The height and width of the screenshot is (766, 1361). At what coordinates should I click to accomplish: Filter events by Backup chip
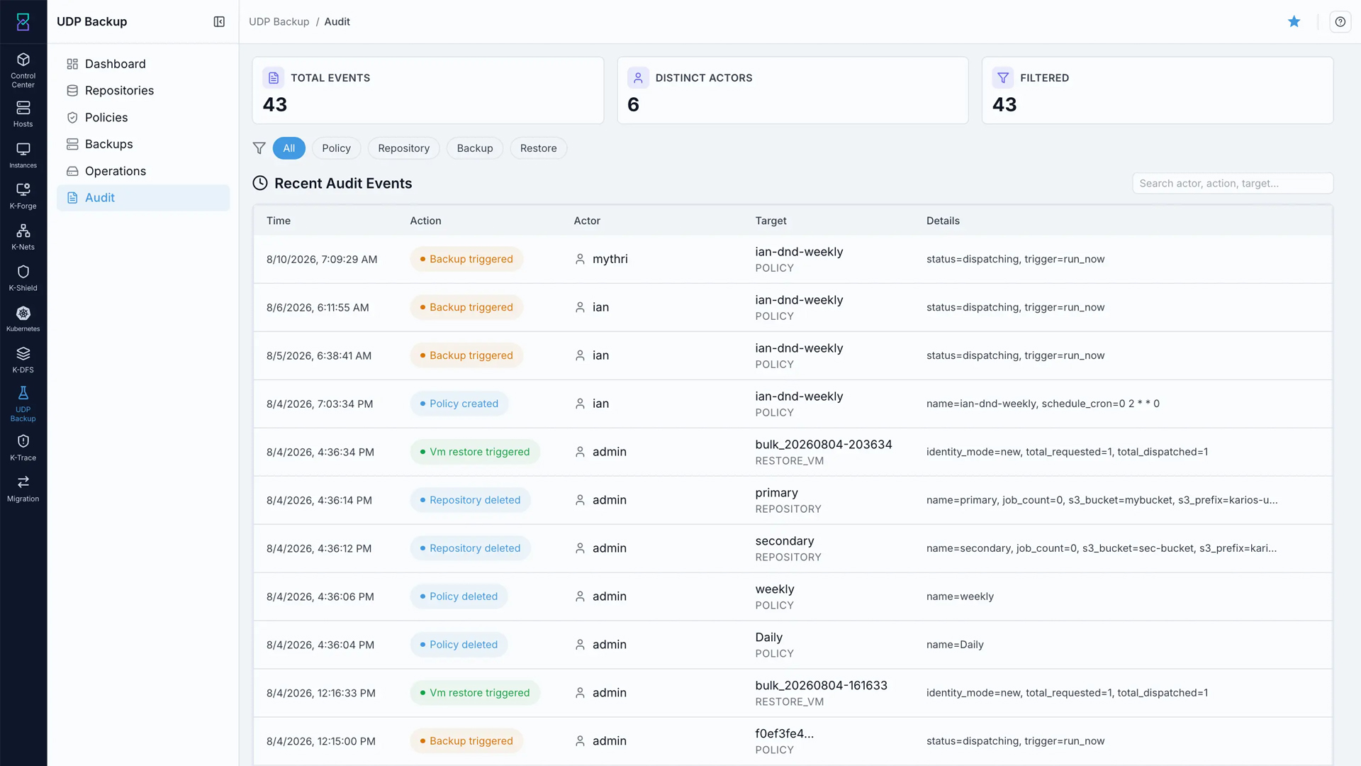[x=475, y=148]
